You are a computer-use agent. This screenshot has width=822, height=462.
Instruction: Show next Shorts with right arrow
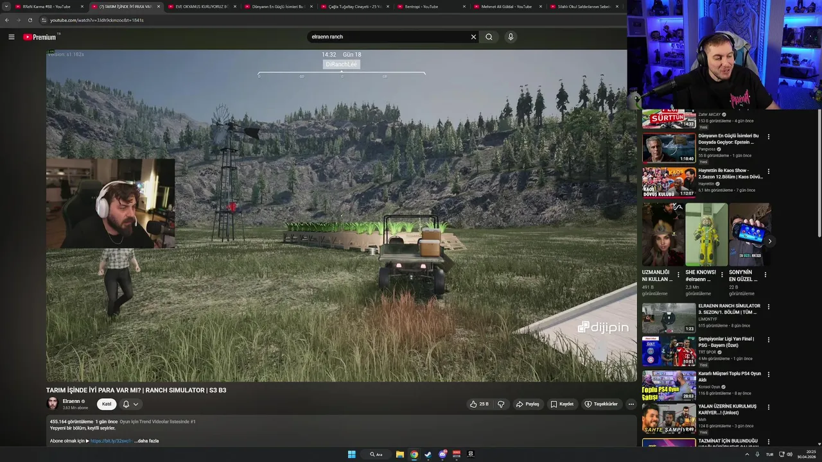[x=769, y=241]
